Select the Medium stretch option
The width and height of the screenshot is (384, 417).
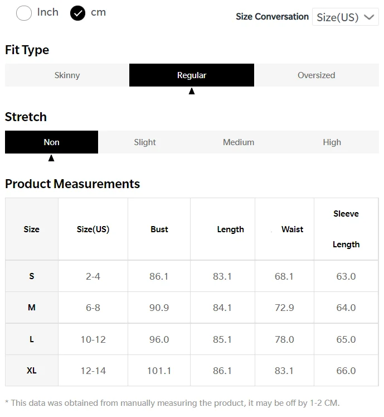[x=239, y=142]
